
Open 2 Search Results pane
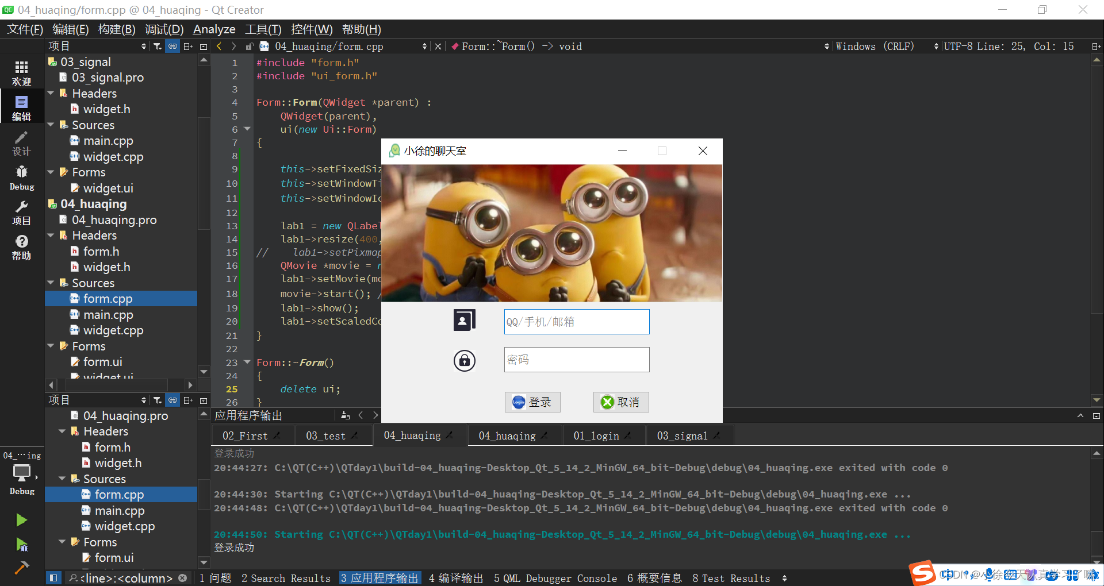pos(286,579)
